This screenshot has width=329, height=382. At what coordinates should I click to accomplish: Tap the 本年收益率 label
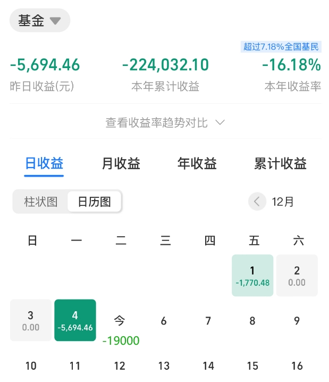293,87
